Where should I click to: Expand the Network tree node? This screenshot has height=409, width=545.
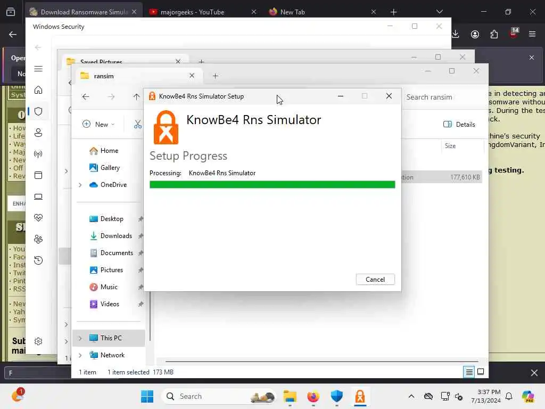click(x=80, y=355)
